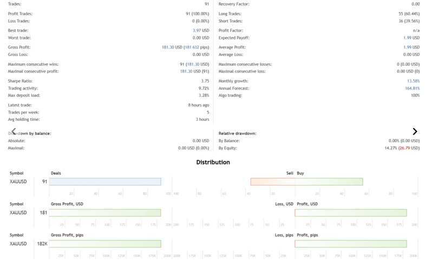Screen dimensions: 425x264
Task: Select XAUUSD symbol in Deals row
Action: (18, 181)
